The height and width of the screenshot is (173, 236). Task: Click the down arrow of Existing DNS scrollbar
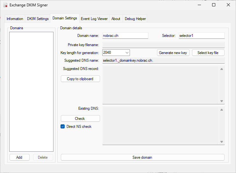(222, 142)
